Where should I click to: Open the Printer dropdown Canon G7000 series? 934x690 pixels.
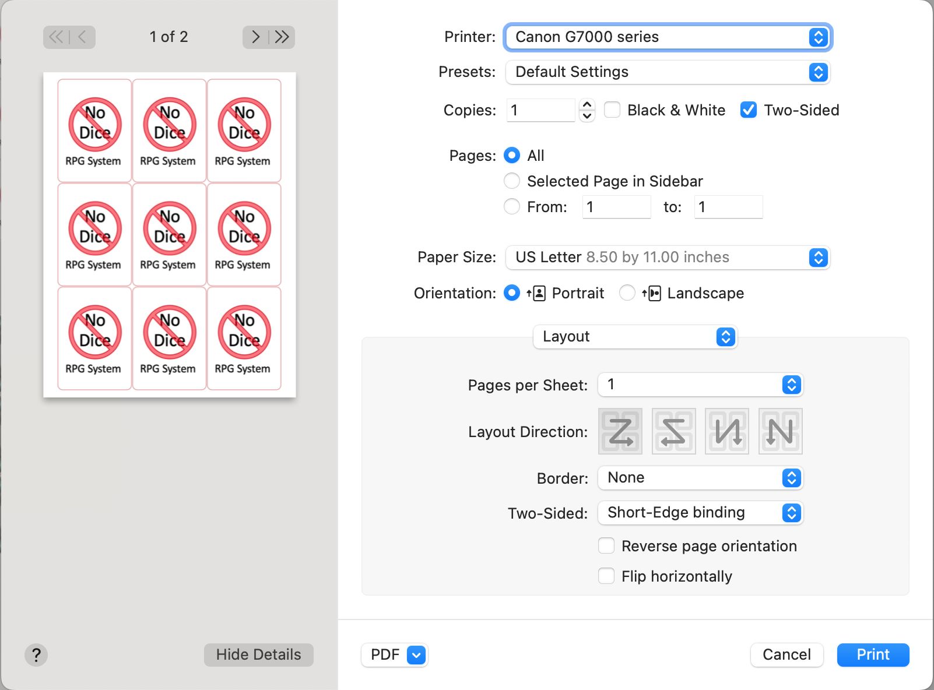pos(668,37)
